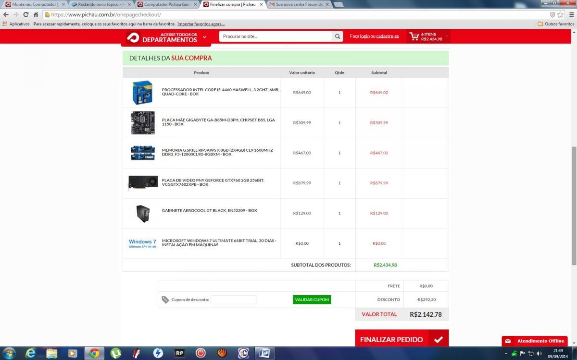Click the page vertical scrollbar thumb
This screenshot has height=360, width=577.
click(x=574, y=205)
